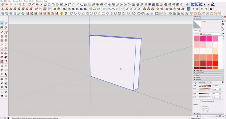Toggle On ground display checkbox
Image resolution: width=226 pixels, height=119 pixels.
tap(201, 109)
